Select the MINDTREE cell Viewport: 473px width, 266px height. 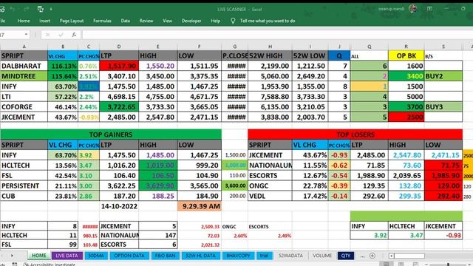point(24,76)
